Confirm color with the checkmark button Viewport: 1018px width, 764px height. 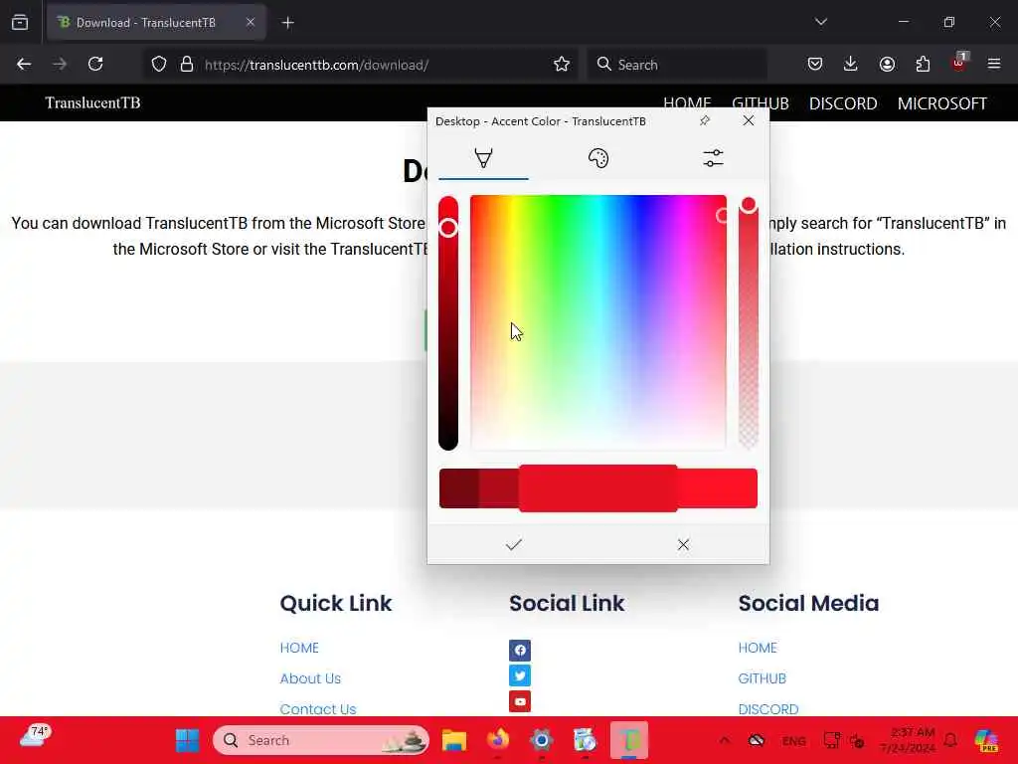514,544
